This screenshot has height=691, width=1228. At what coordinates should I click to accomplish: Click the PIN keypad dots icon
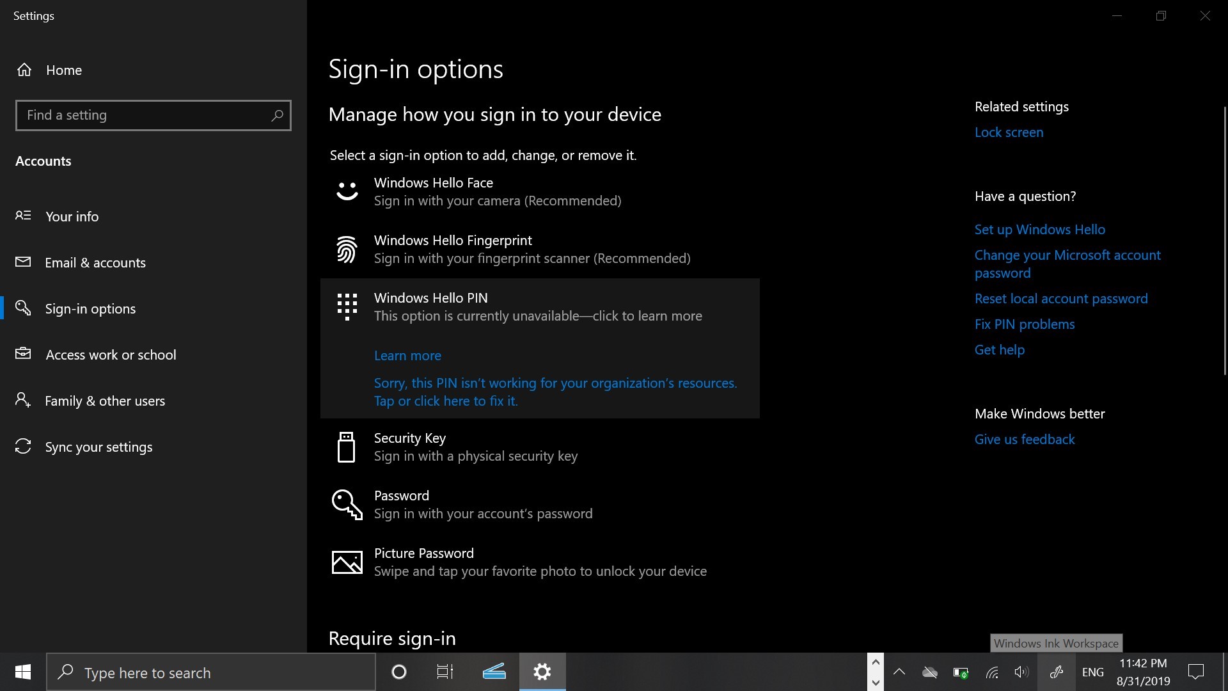[347, 306]
